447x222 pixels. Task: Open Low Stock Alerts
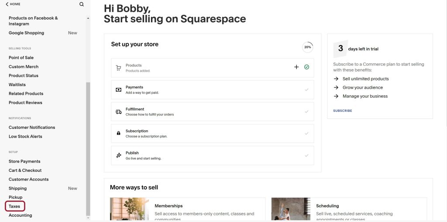pos(25,136)
